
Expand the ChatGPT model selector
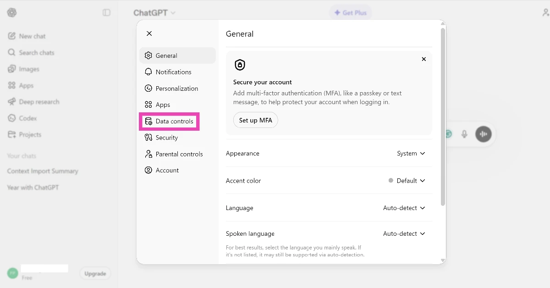(x=154, y=12)
